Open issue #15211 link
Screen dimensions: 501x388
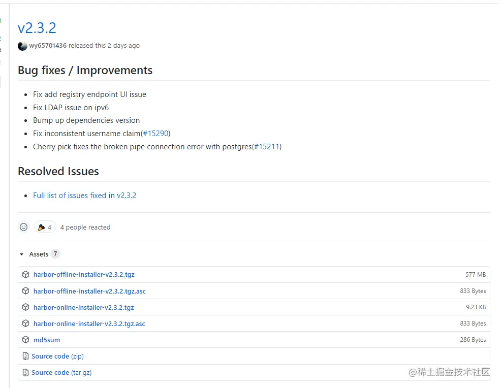[267, 147]
